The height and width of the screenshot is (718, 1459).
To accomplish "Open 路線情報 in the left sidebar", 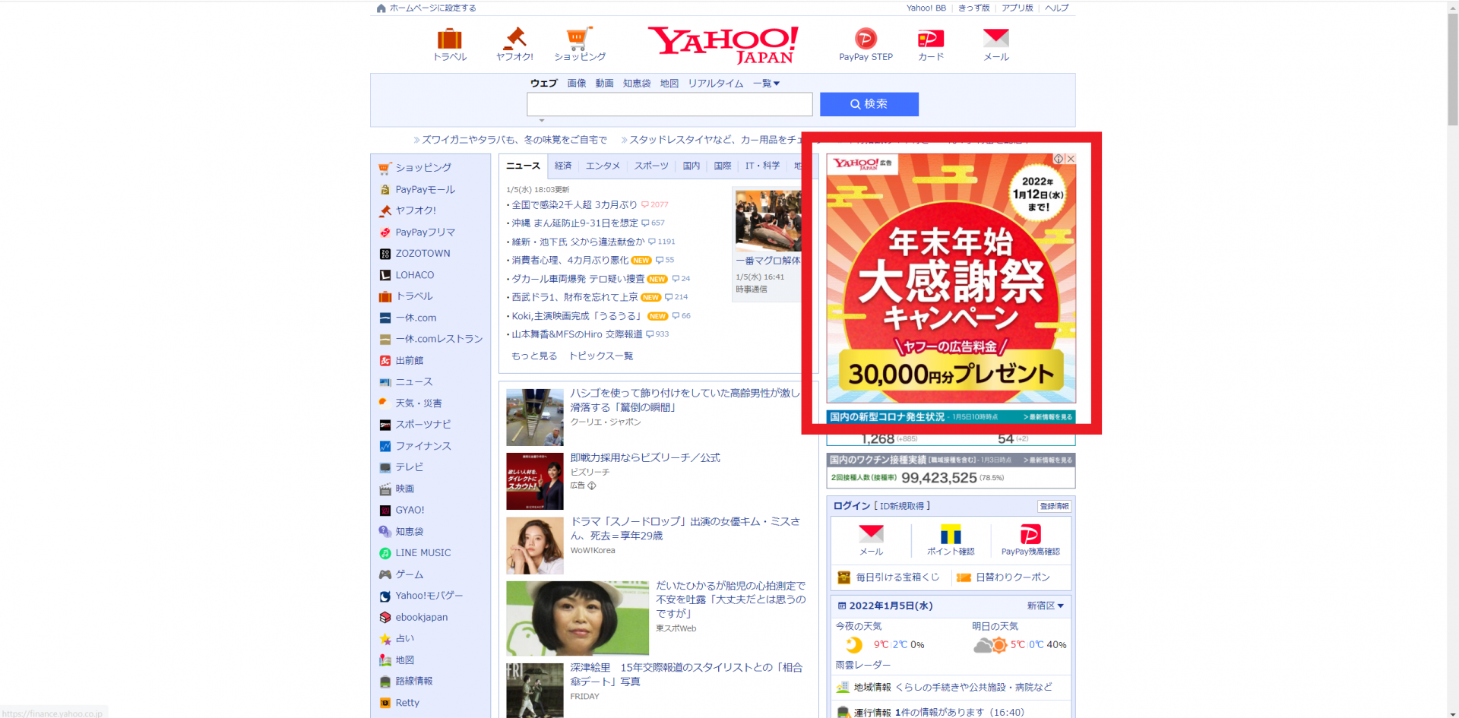I will (x=413, y=682).
